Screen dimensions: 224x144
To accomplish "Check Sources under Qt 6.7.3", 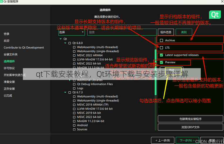I will (74, 129).
